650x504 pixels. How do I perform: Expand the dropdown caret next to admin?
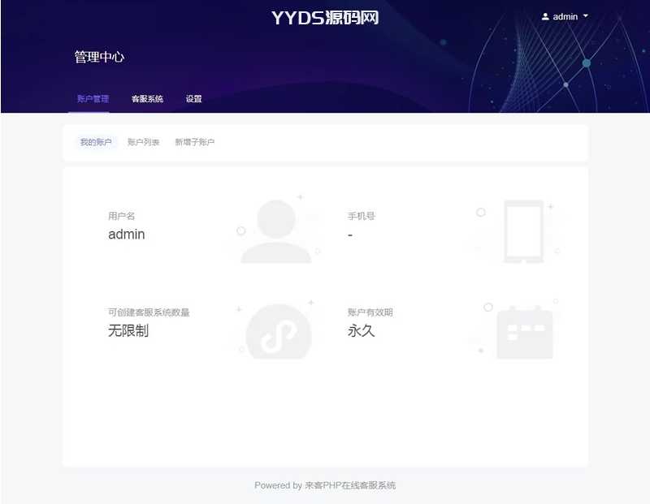[x=586, y=16]
